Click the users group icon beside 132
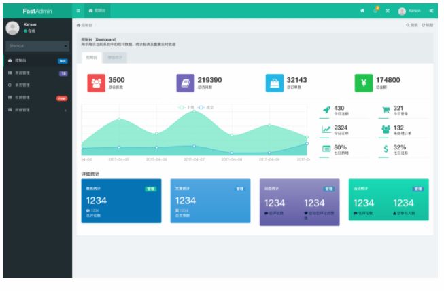444x291 pixels. (x=386, y=129)
